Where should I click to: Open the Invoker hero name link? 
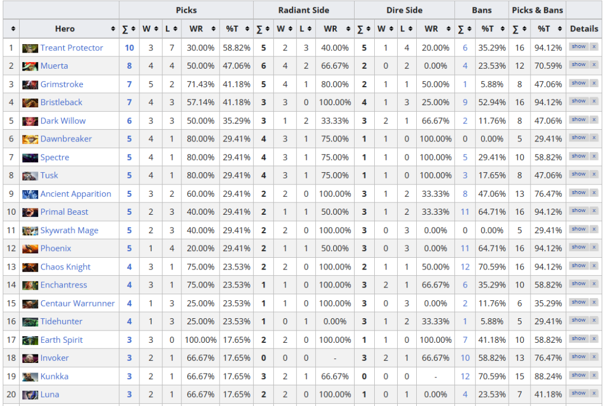(54, 358)
